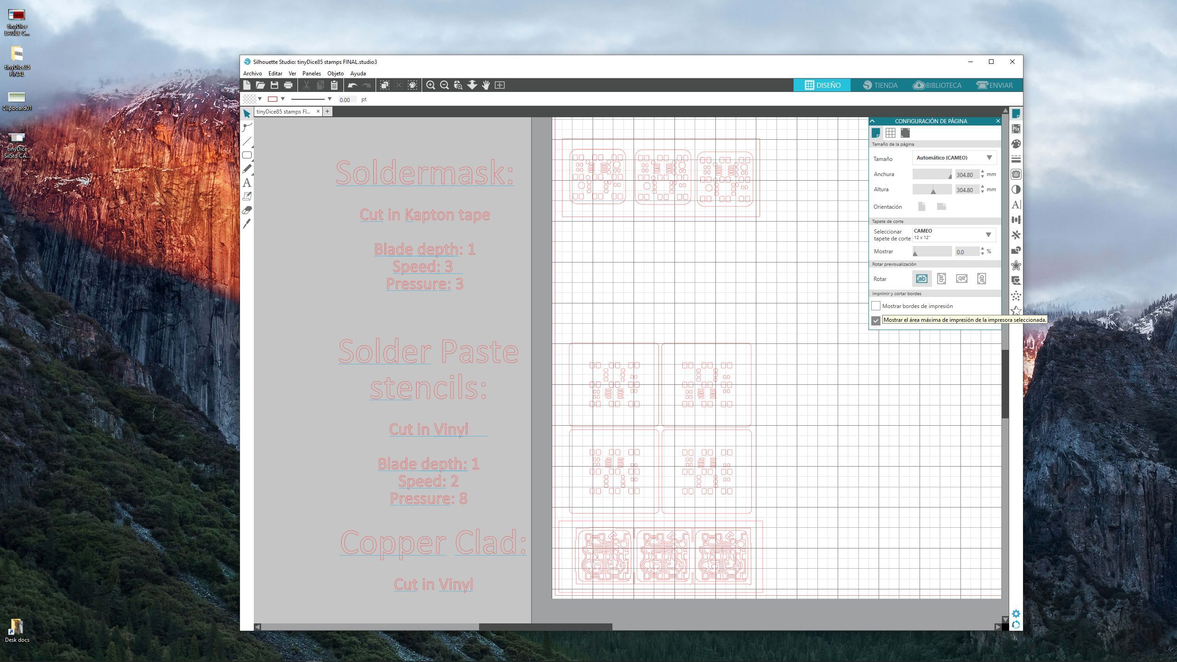Click the ENVIAR button
Image resolution: width=1177 pixels, height=662 pixels.
point(995,85)
